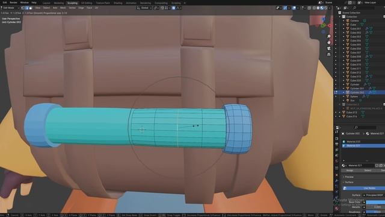Open the Output properties tab icon

pos(337,144)
